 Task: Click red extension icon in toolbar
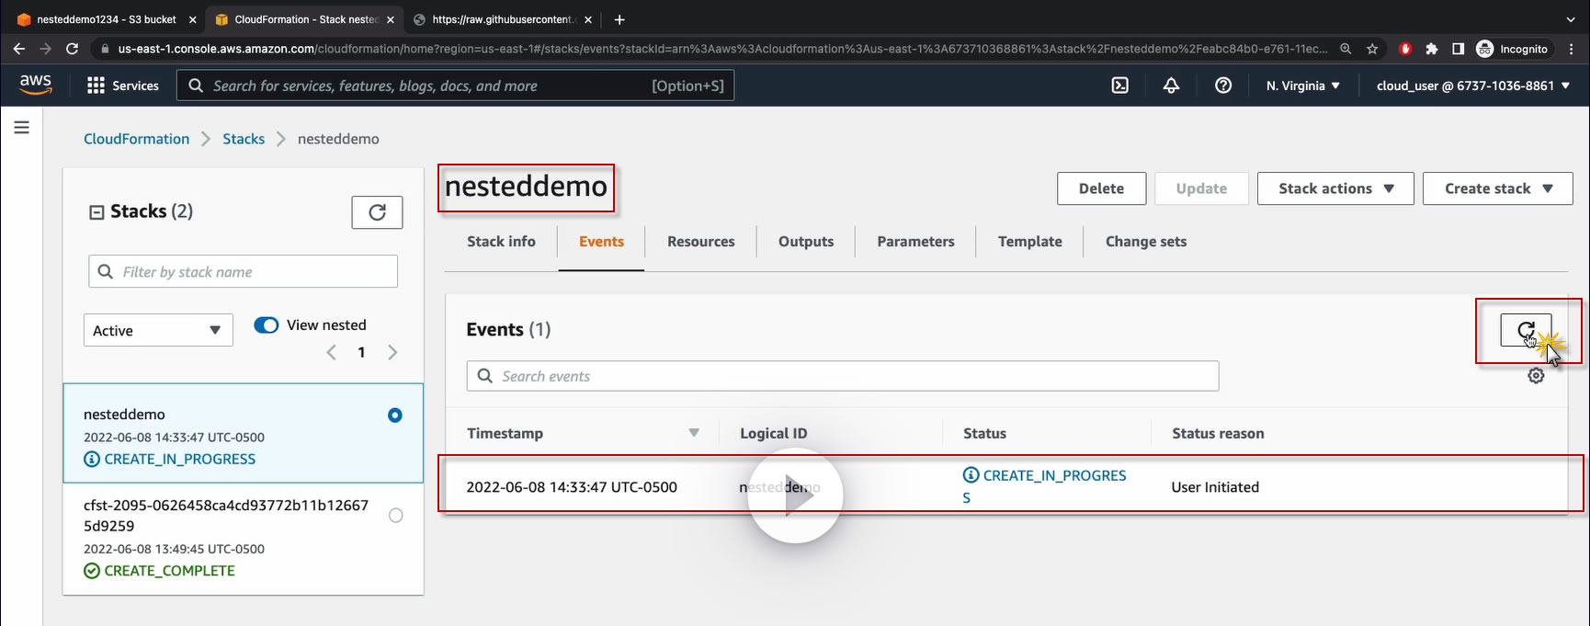click(x=1404, y=49)
